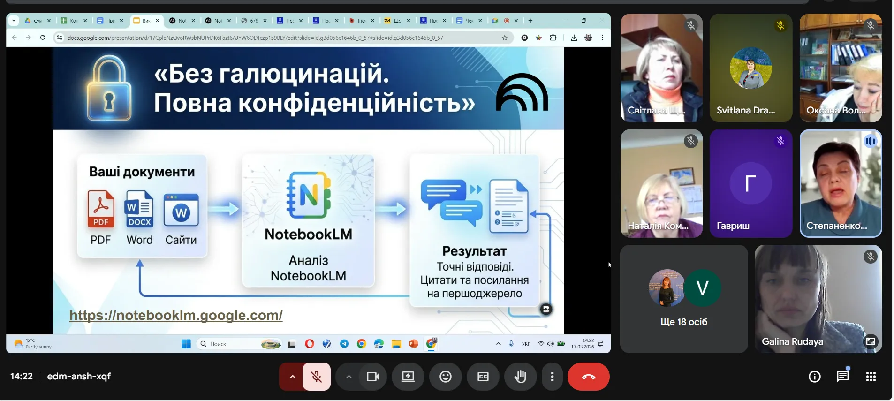The height and width of the screenshot is (401, 894).
Task: Close the active 'Вик' Slides tab
Action: (x=158, y=21)
